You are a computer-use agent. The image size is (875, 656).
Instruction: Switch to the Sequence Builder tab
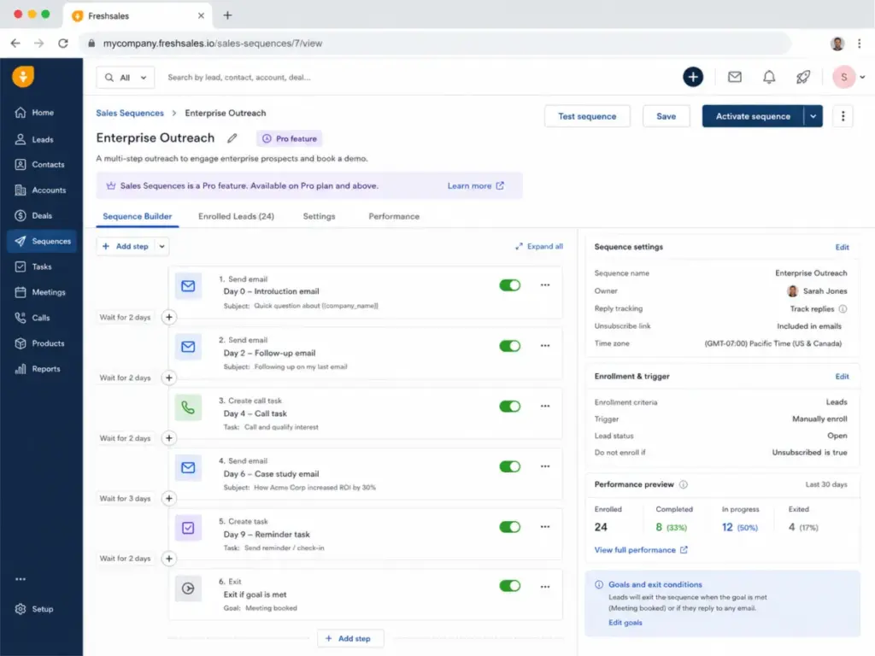click(138, 216)
